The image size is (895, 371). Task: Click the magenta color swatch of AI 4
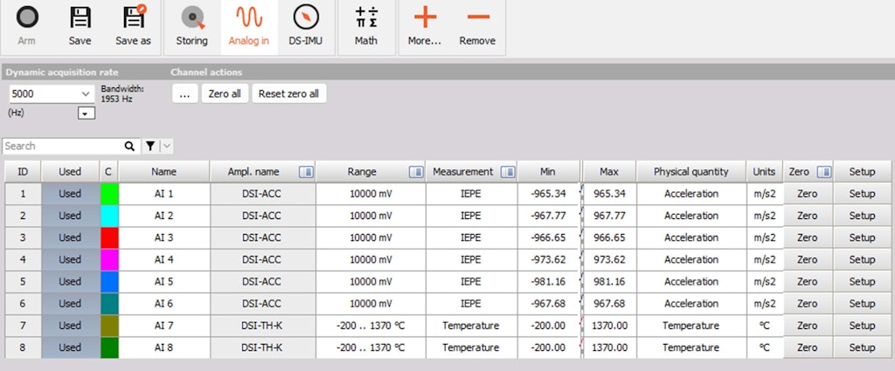pos(109,259)
